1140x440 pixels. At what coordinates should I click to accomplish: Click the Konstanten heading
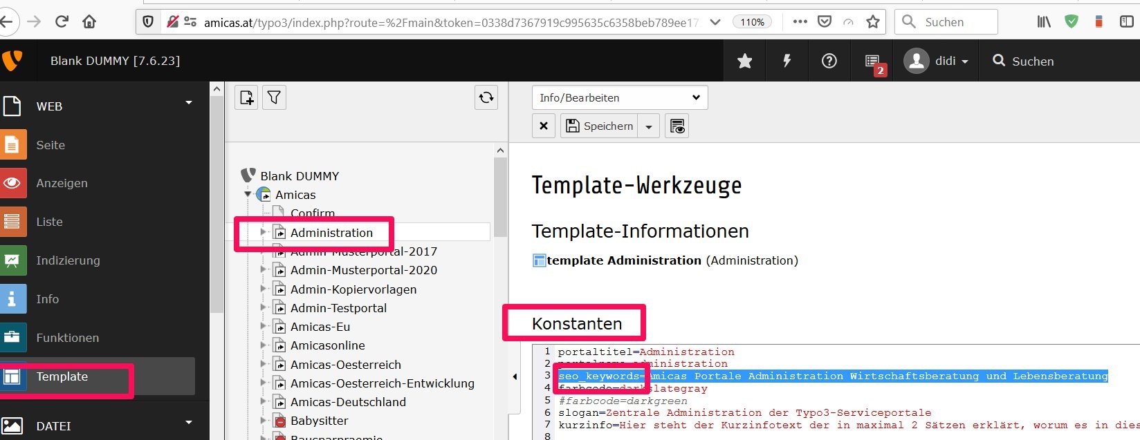pos(577,323)
